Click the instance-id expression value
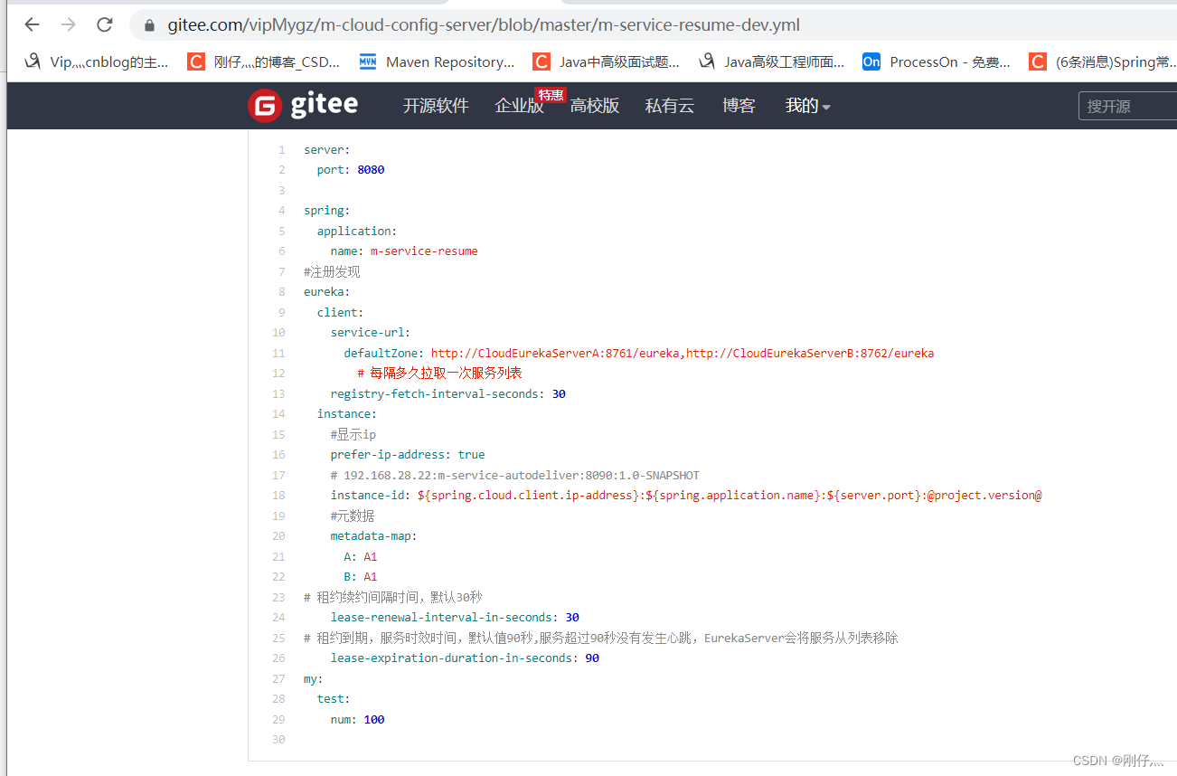This screenshot has height=776, width=1177. (730, 496)
